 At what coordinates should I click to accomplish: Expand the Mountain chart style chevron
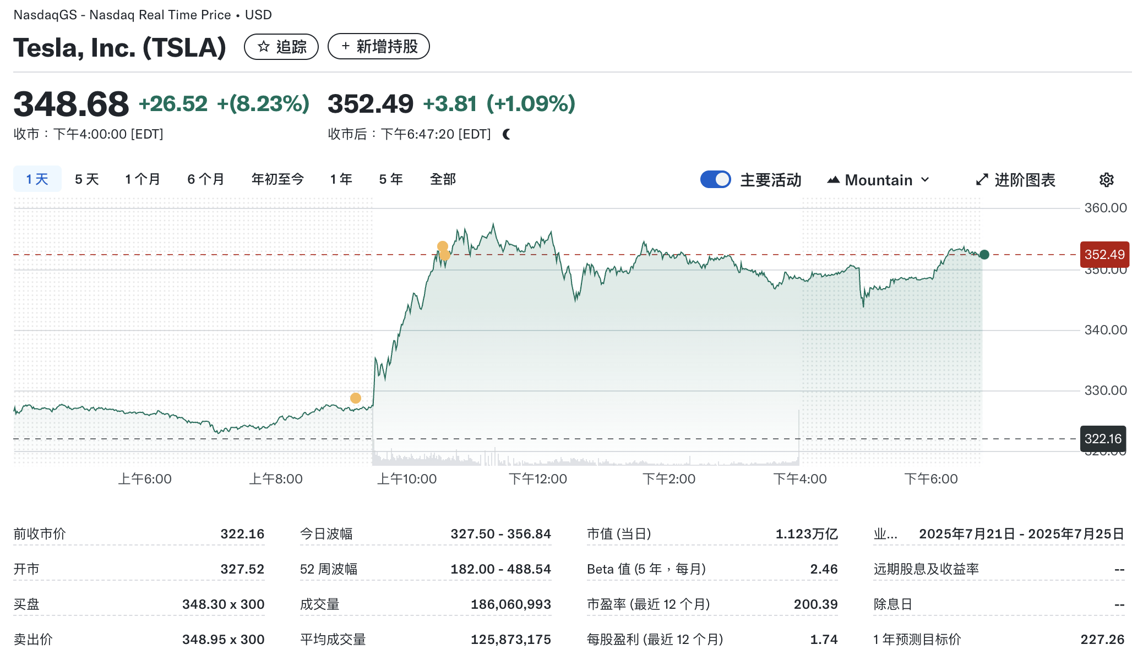point(926,180)
